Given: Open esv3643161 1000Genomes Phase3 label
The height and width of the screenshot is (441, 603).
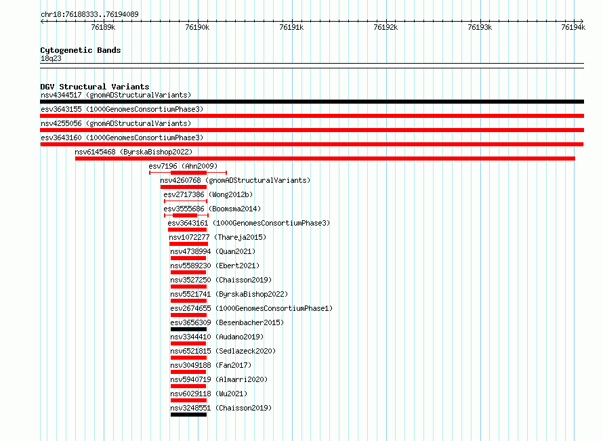Looking at the screenshot, I should (x=249, y=223).
